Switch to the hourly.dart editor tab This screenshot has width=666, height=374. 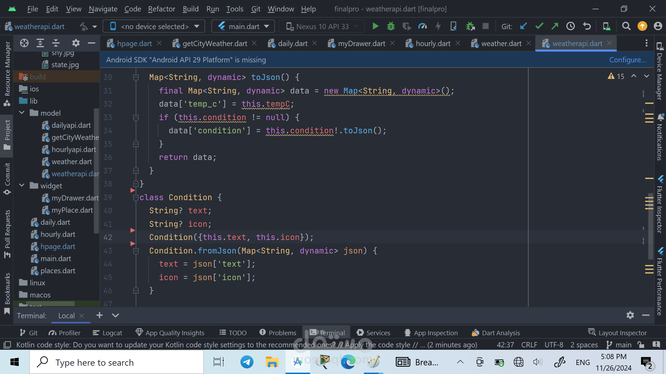(433, 44)
